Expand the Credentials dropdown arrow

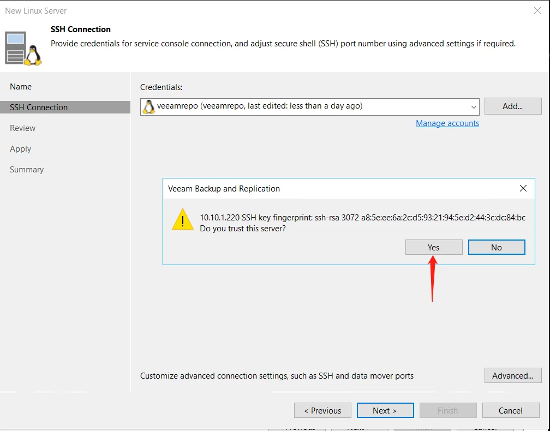coord(473,106)
